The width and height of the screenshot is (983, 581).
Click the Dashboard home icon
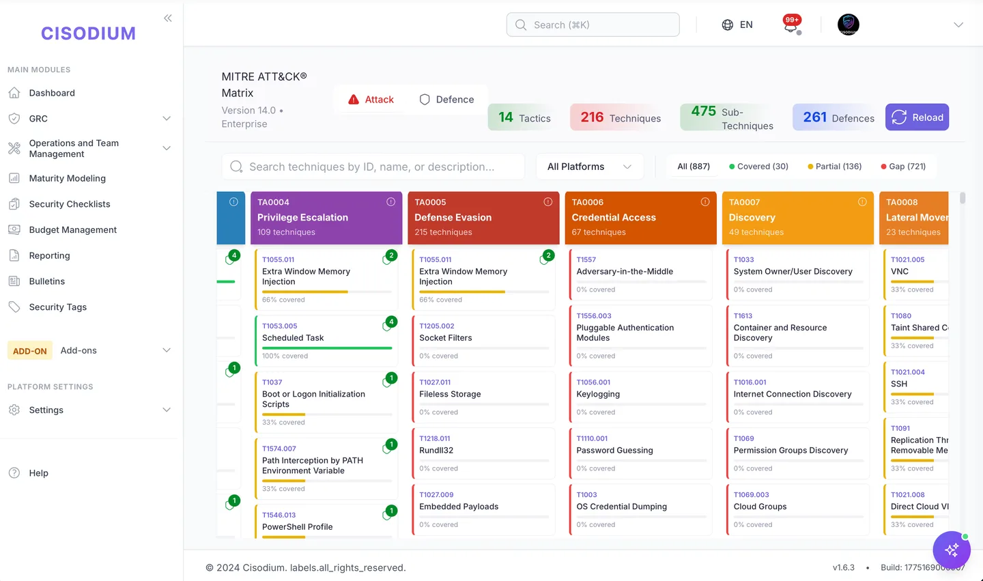14,93
